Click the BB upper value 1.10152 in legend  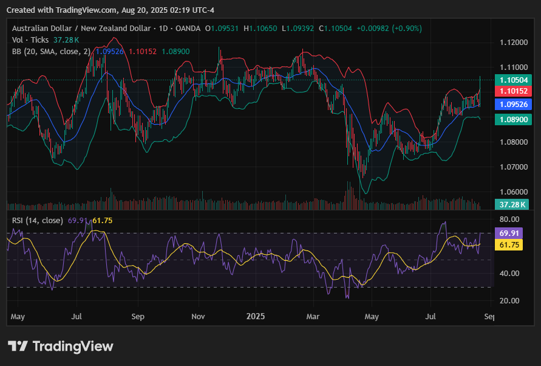pos(143,52)
